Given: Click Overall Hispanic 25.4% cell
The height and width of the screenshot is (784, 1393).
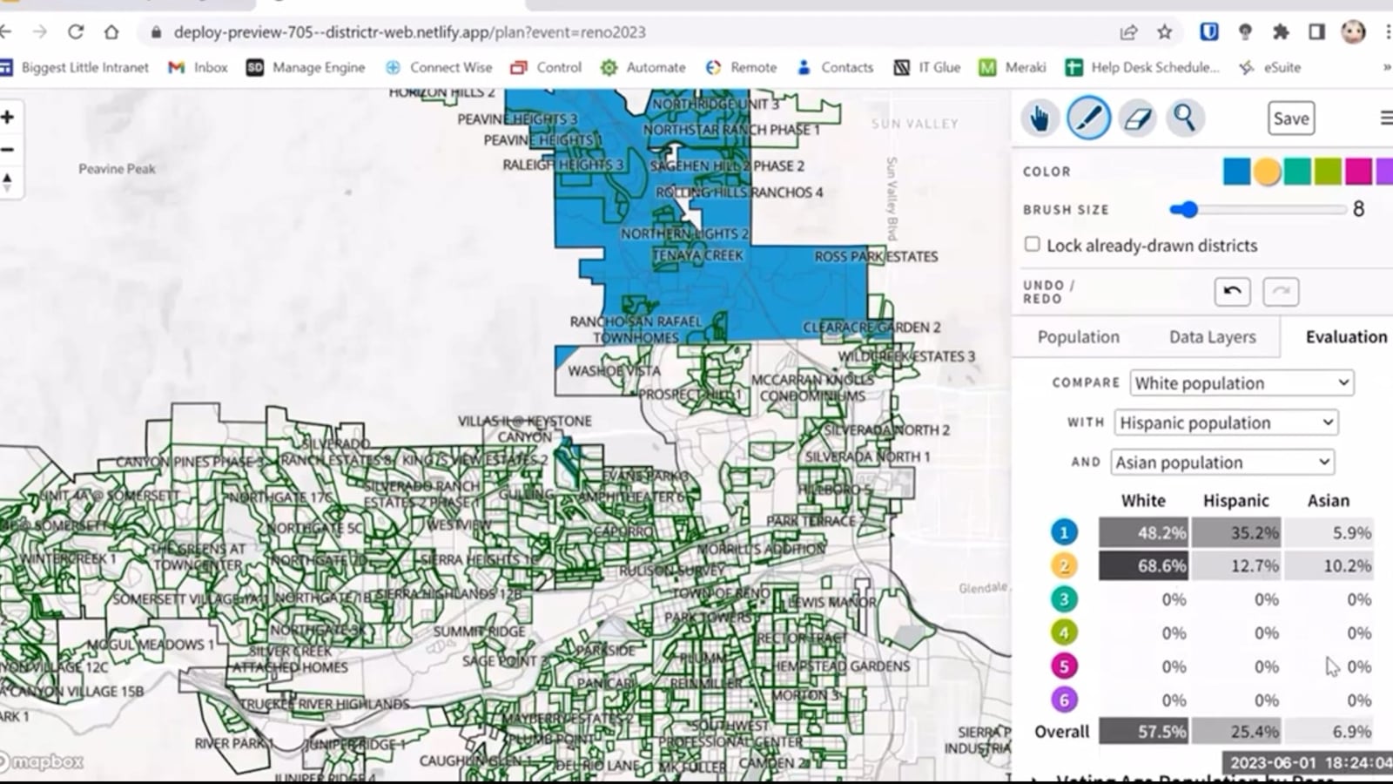Looking at the screenshot, I should [1236, 732].
